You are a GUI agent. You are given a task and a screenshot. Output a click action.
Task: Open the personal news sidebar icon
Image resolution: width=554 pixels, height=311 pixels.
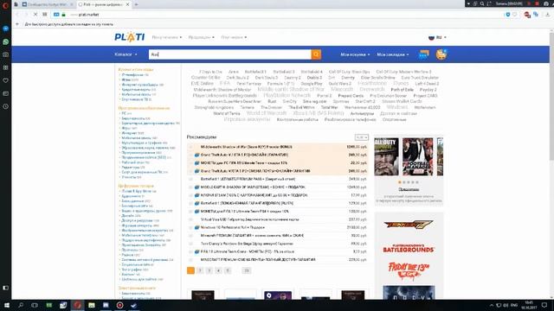coord(6,93)
